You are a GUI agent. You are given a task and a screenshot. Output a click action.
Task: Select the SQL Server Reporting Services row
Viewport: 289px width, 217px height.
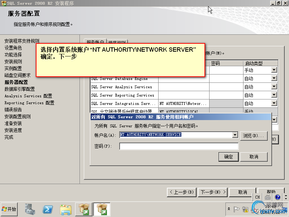[x=124, y=95]
